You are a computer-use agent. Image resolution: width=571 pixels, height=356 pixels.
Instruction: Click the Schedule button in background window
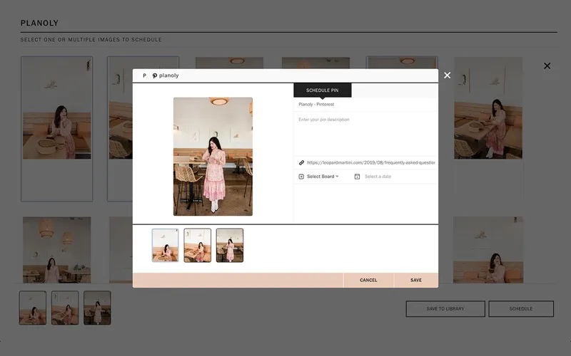[521, 309]
